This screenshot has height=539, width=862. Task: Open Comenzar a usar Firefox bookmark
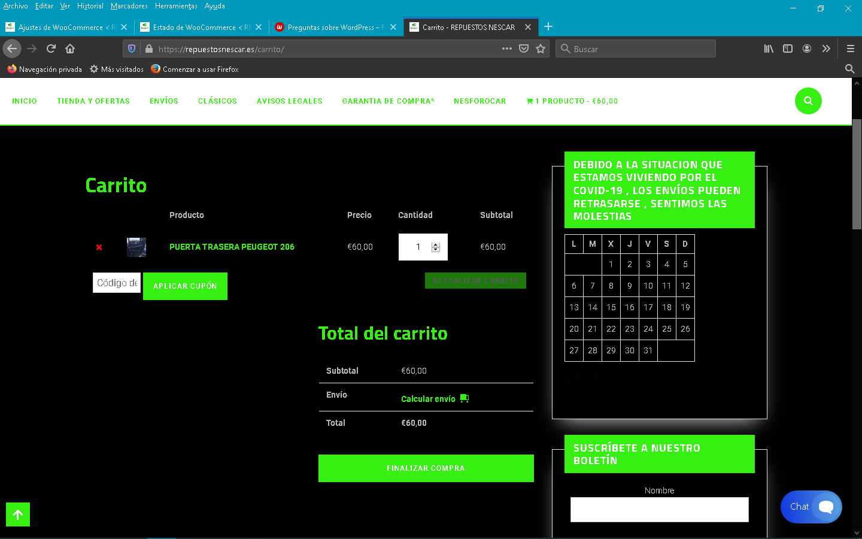point(195,69)
